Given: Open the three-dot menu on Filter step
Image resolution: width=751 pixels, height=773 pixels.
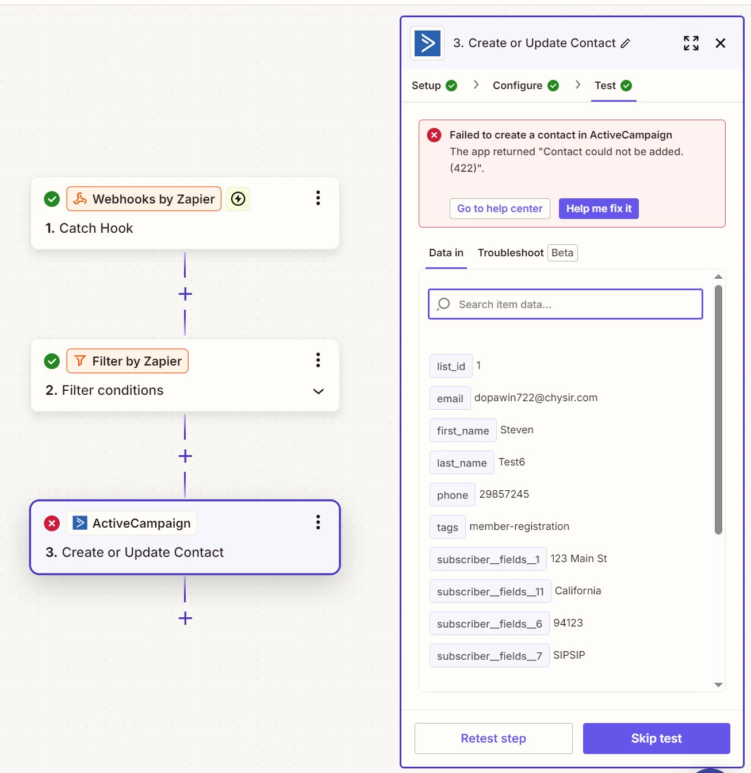Looking at the screenshot, I should 318,360.
